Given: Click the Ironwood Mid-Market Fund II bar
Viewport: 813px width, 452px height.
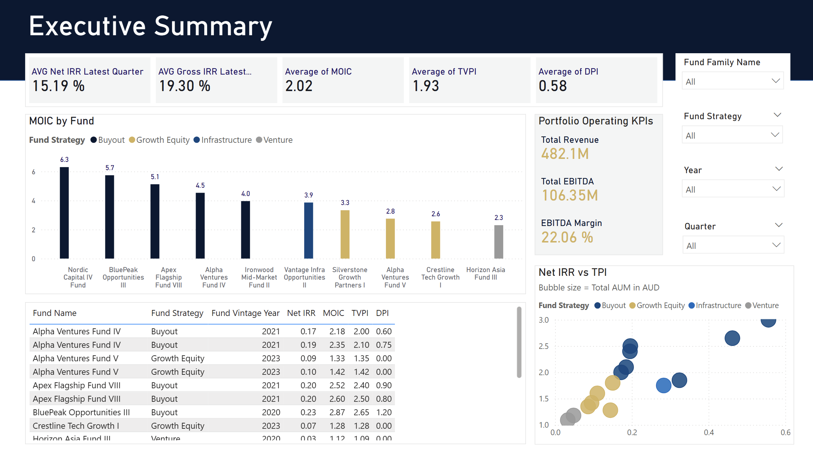Looking at the screenshot, I should pyautogui.click(x=245, y=230).
